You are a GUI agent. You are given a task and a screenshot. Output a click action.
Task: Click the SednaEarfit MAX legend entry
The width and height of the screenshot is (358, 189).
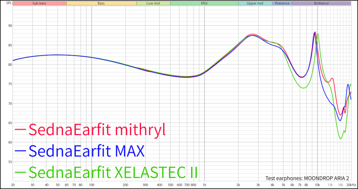86,151
